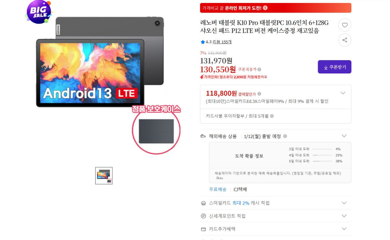Click the share icon button
The image size is (390, 240).
click(345, 40)
